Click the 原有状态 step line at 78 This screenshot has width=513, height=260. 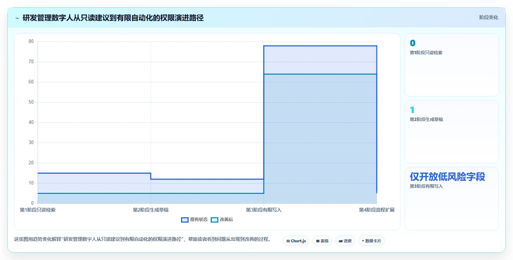(x=320, y=46)
